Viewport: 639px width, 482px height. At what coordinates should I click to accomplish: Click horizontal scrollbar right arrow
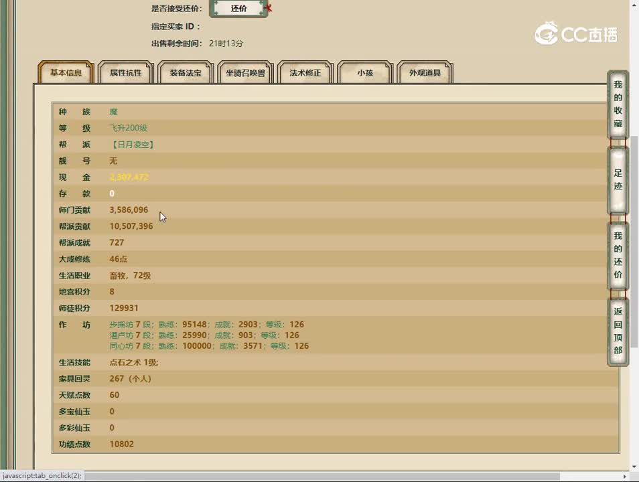pyautogui.click(x=625, y=476)
